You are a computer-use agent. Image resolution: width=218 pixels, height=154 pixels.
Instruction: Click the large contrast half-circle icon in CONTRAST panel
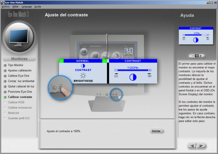[133, 77]
